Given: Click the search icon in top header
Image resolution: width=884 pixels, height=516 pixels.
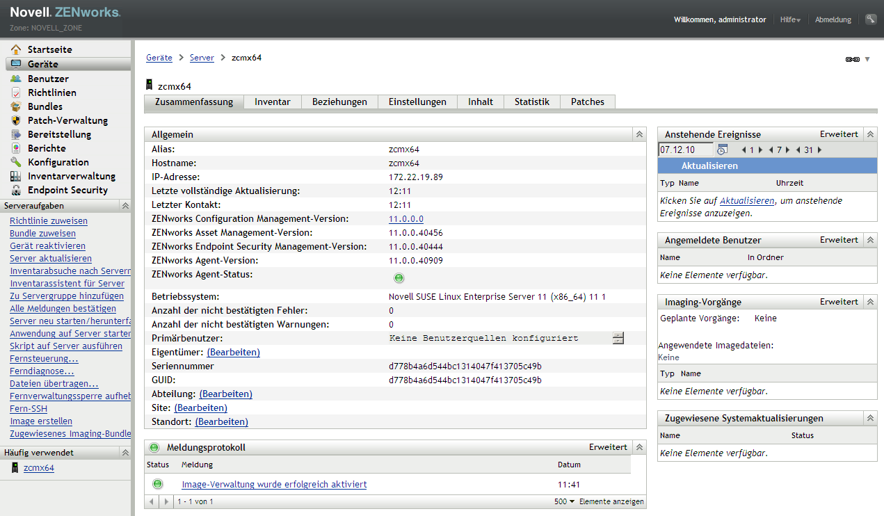Looking at the screenshot, I should [870, 19].
